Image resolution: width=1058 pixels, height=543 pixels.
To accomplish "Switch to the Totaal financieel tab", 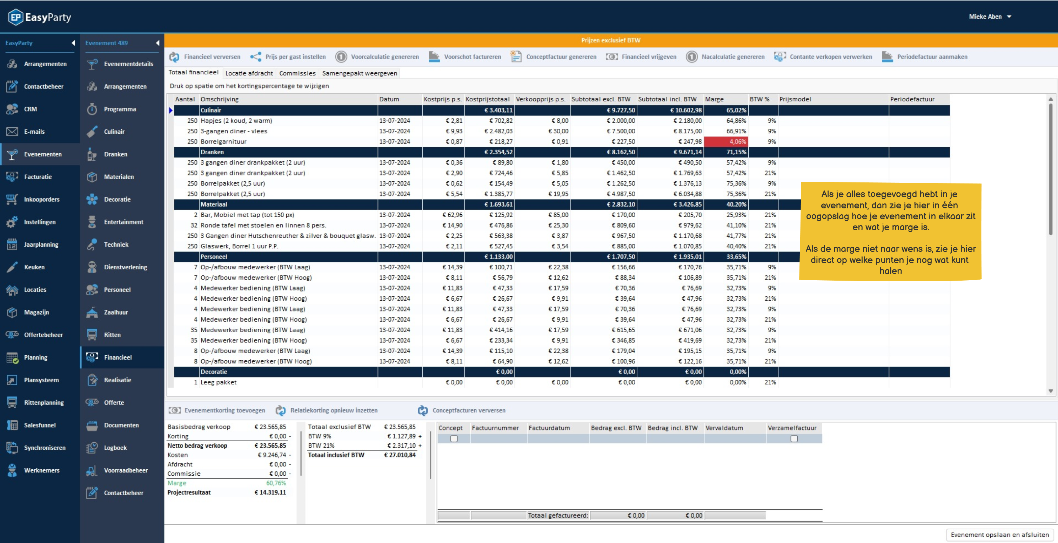I will (193, 72).
